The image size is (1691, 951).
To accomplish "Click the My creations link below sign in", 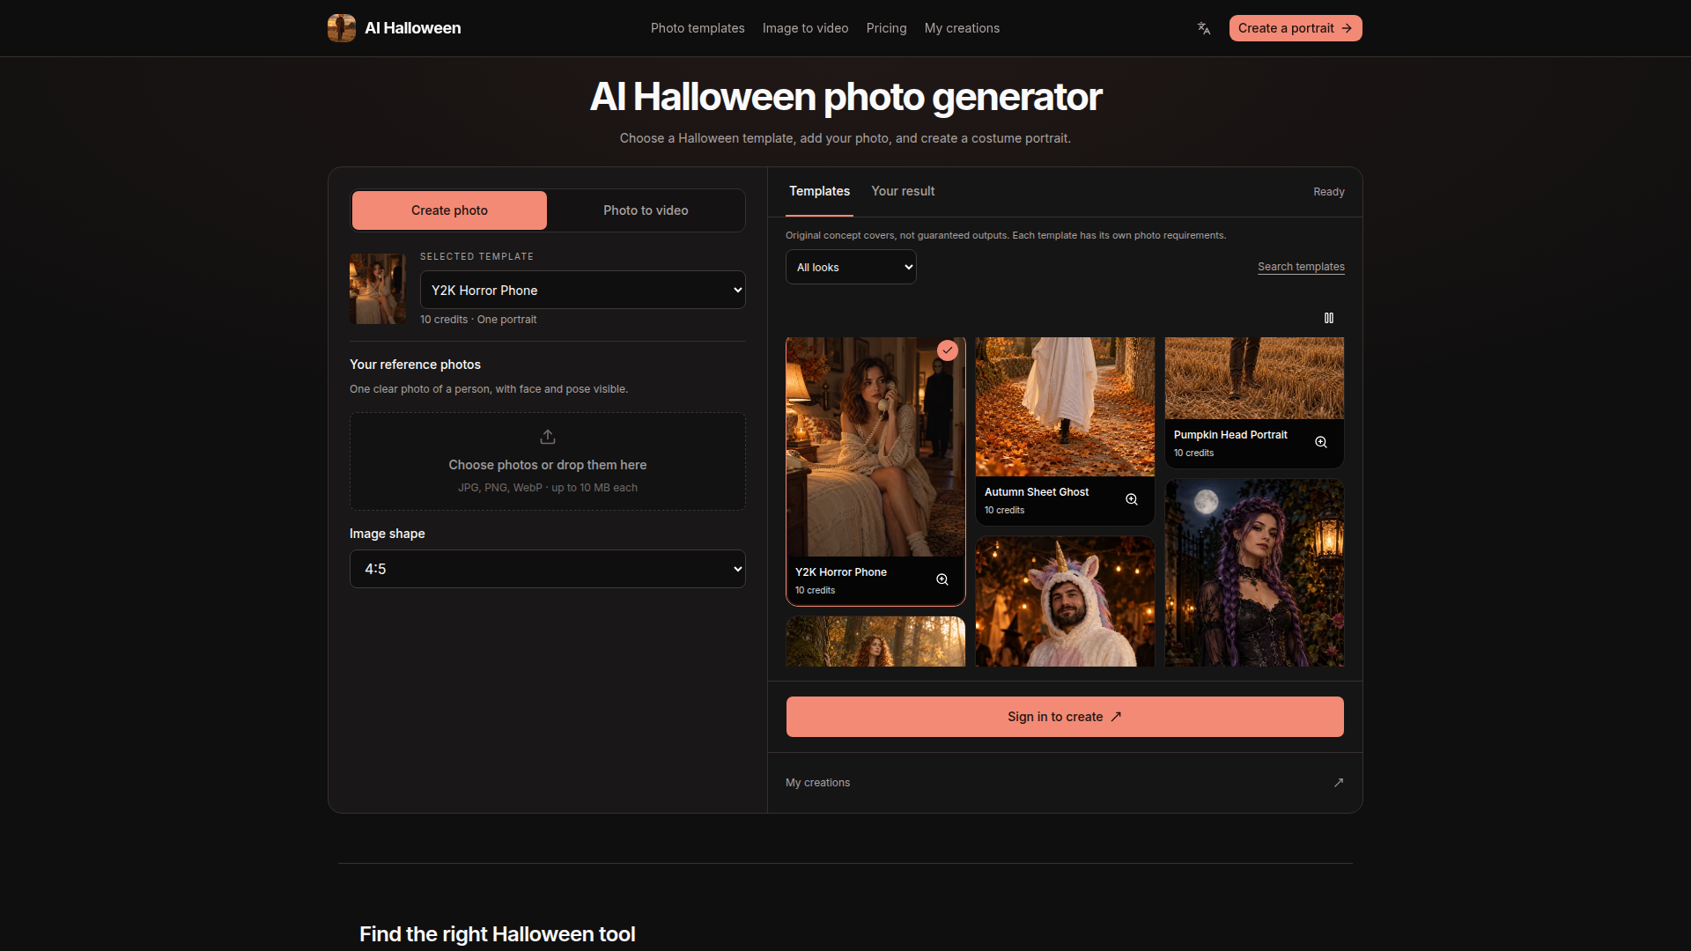I will click(x=817, y=783).
